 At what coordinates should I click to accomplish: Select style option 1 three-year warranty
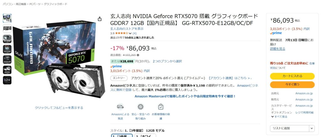pyautogui.click(x=122, y=135)
